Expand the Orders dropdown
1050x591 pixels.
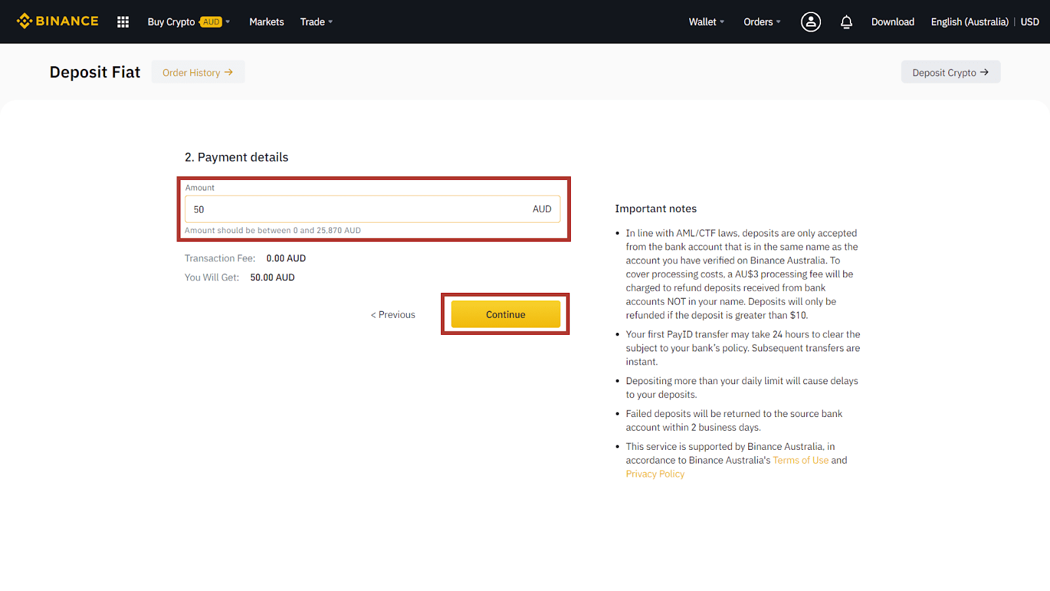coord(762,22)
